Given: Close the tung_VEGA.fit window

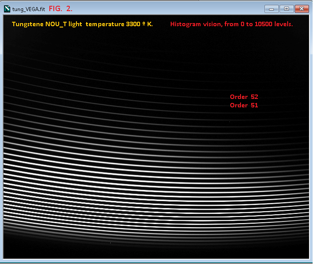Looking at the screenshot, I should 301,9.
